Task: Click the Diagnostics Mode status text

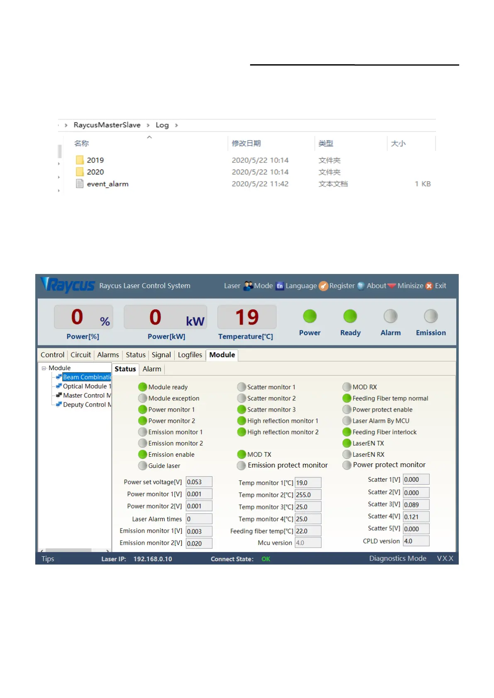Action: tap(397, 558)
